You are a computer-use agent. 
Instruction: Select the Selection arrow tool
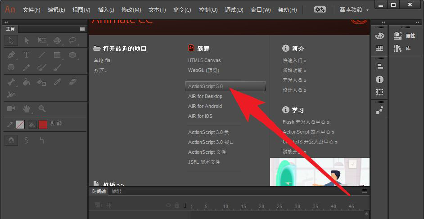pos(11,40)
